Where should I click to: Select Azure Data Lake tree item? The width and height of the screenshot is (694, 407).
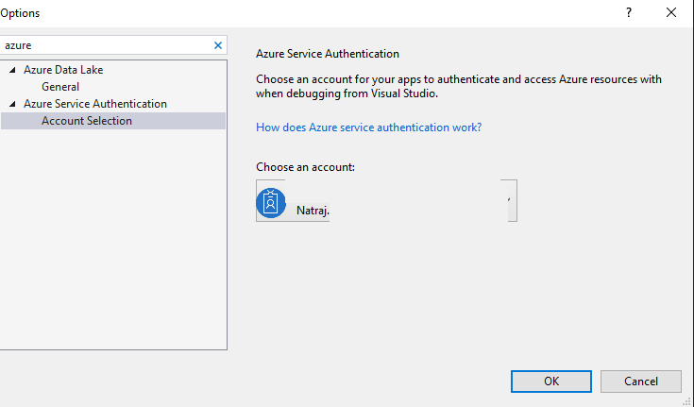(63, 70)
